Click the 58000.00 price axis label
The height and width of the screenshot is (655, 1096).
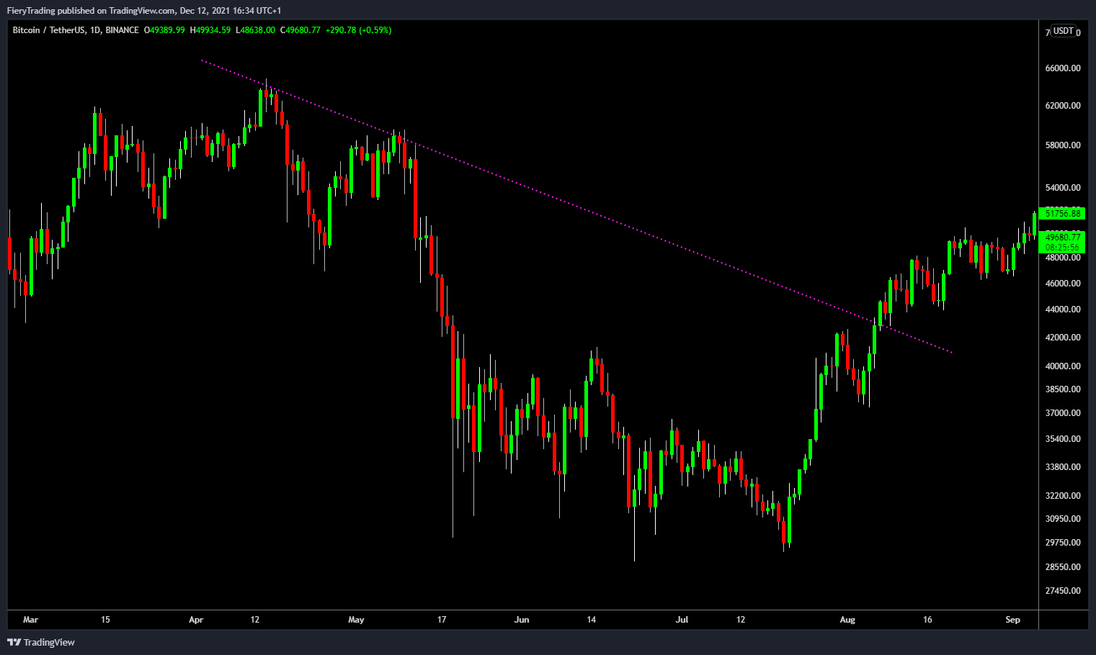coord(1063,145)
